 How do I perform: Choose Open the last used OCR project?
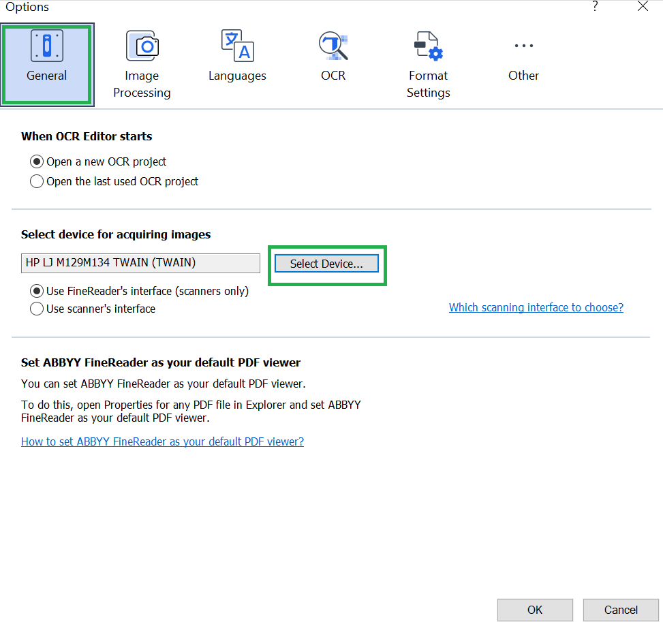pyautogui.click(x=37, y=182)
